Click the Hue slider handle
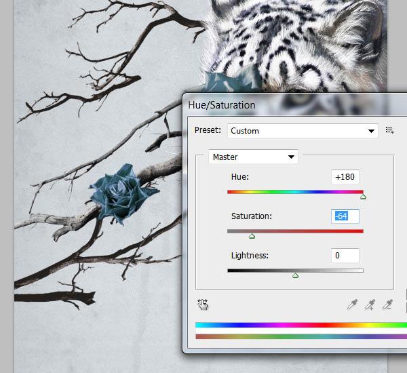 [x=363, y=197]
